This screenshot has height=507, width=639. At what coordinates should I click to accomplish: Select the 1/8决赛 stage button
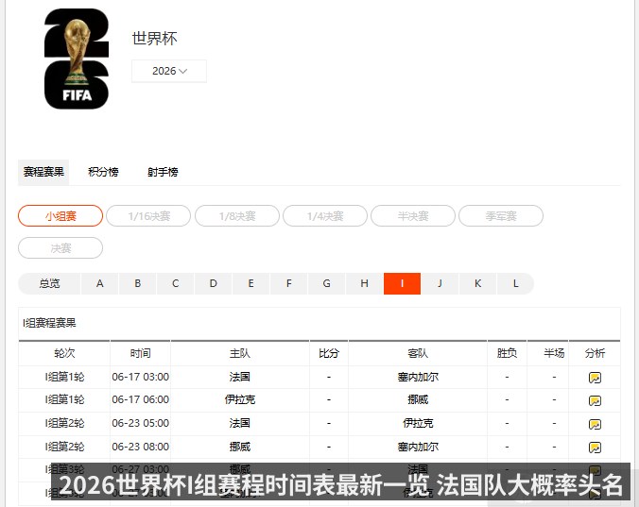pos(237,215)
